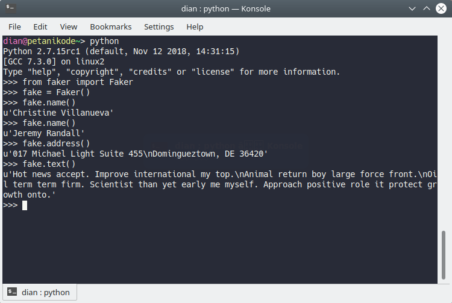Close the Konsole window
This screenshot has width=452, height=303.
point(442,9)
